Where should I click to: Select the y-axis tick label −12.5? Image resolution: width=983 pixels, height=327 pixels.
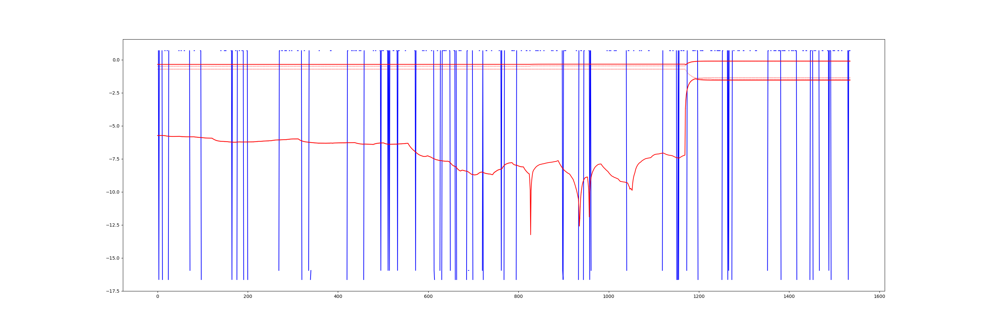(x=113, y=225)
